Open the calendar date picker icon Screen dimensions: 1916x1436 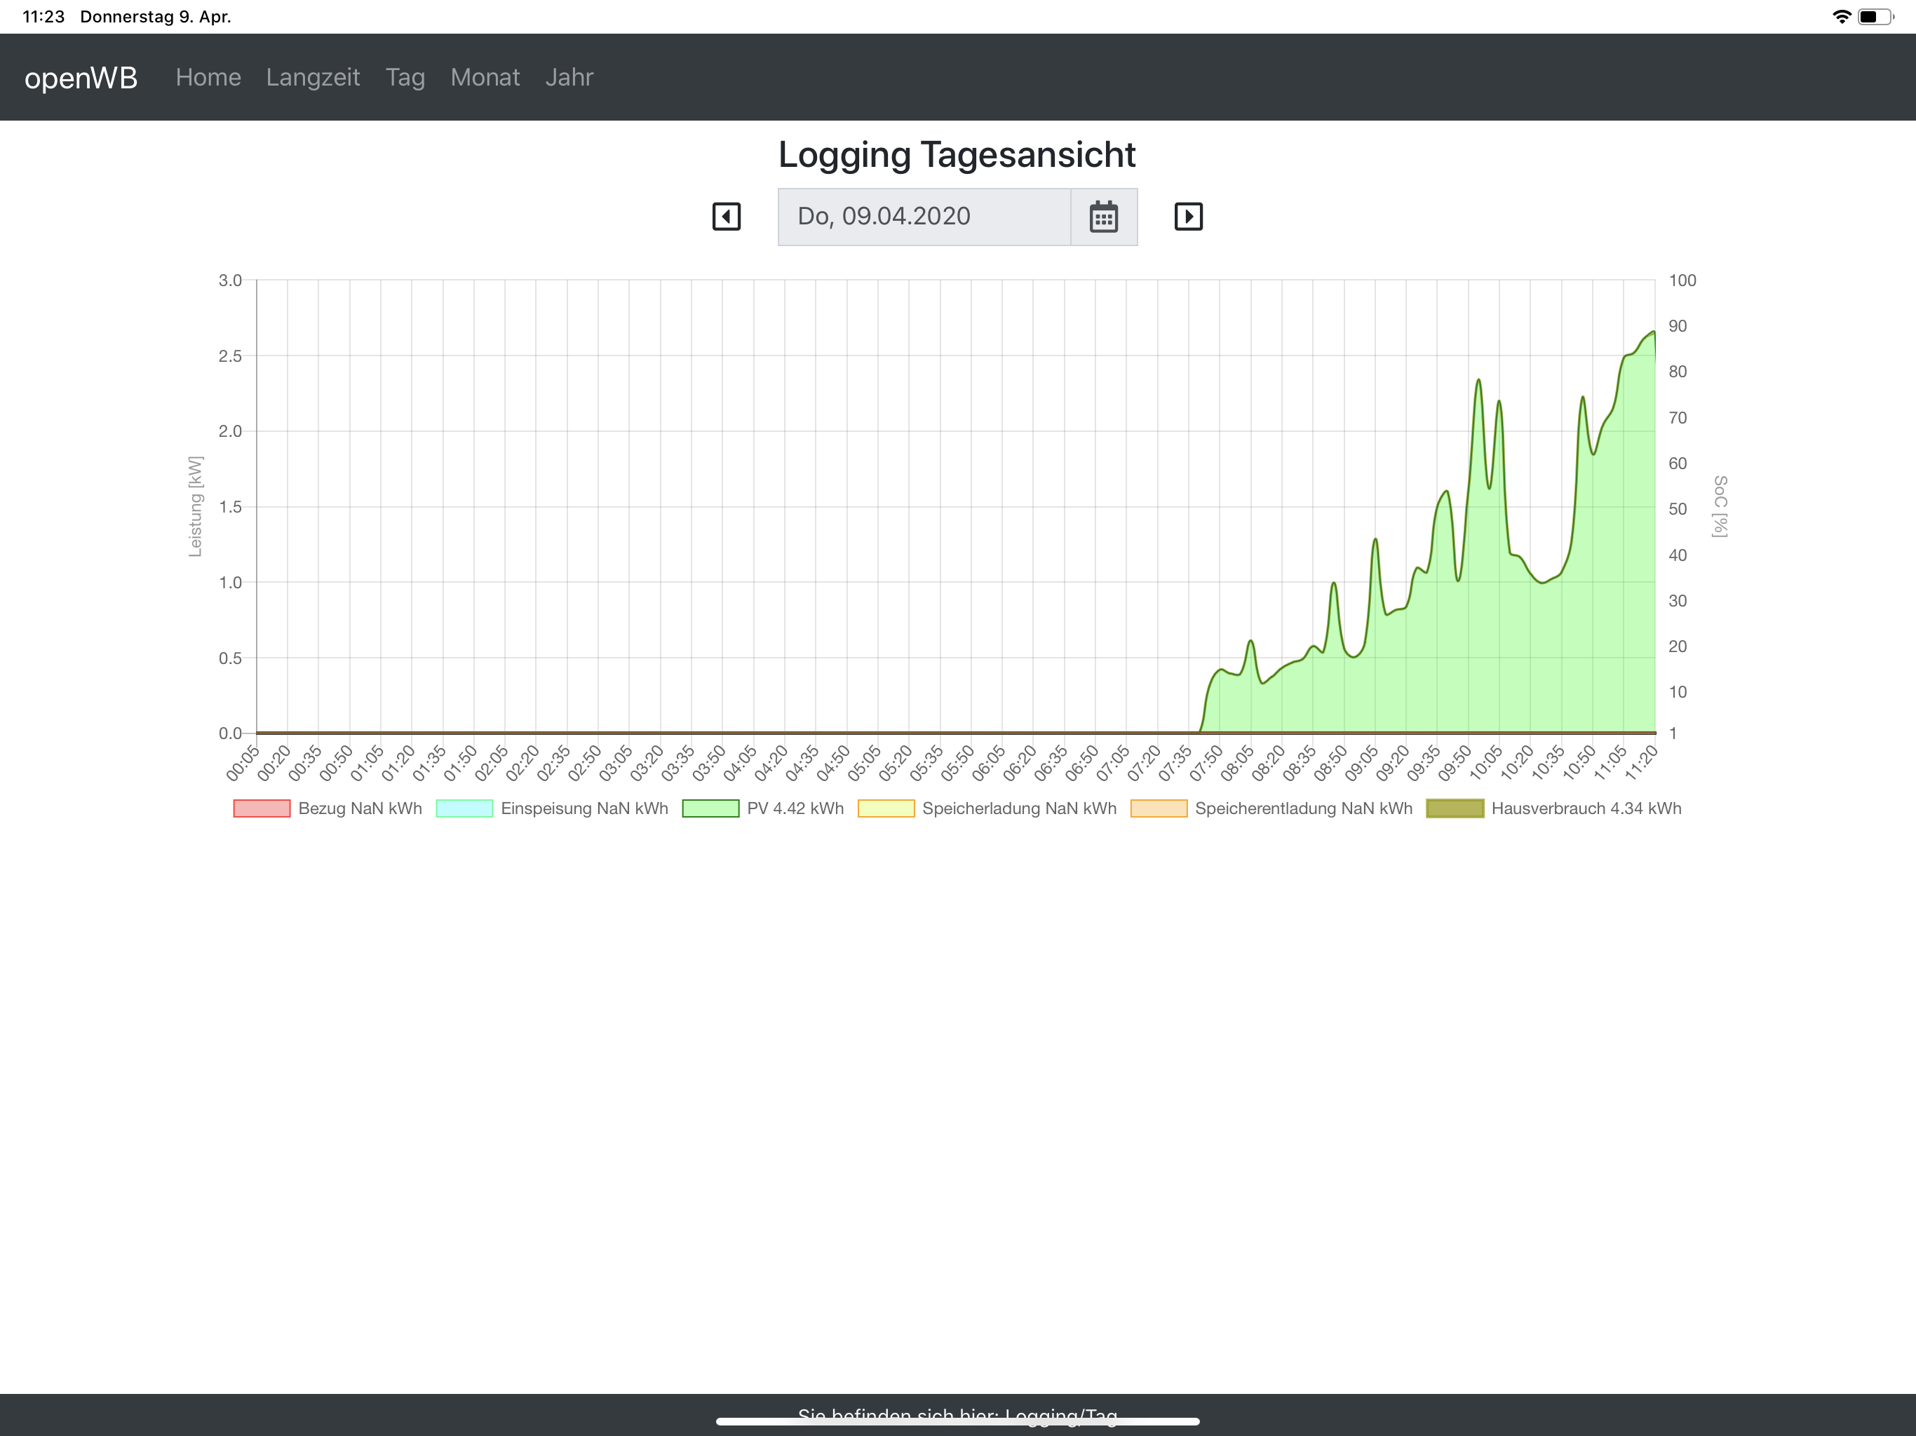pos(1102,217)
